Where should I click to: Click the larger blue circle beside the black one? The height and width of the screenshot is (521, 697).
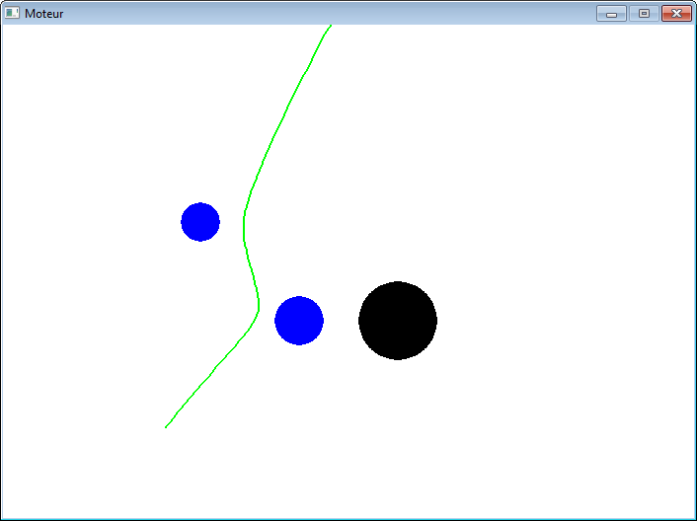pyautogui.click(x=299, y=321)
